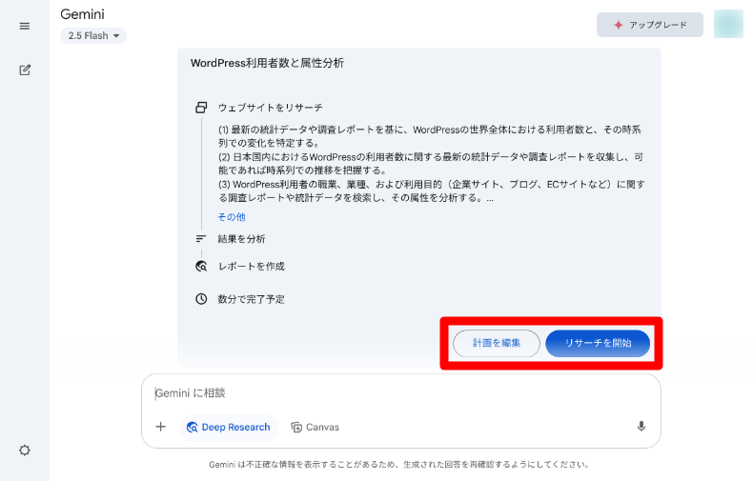Screen dimensions: 753x481
Task: Toggle the Canvas chip
Action: [x=315, y=428]
